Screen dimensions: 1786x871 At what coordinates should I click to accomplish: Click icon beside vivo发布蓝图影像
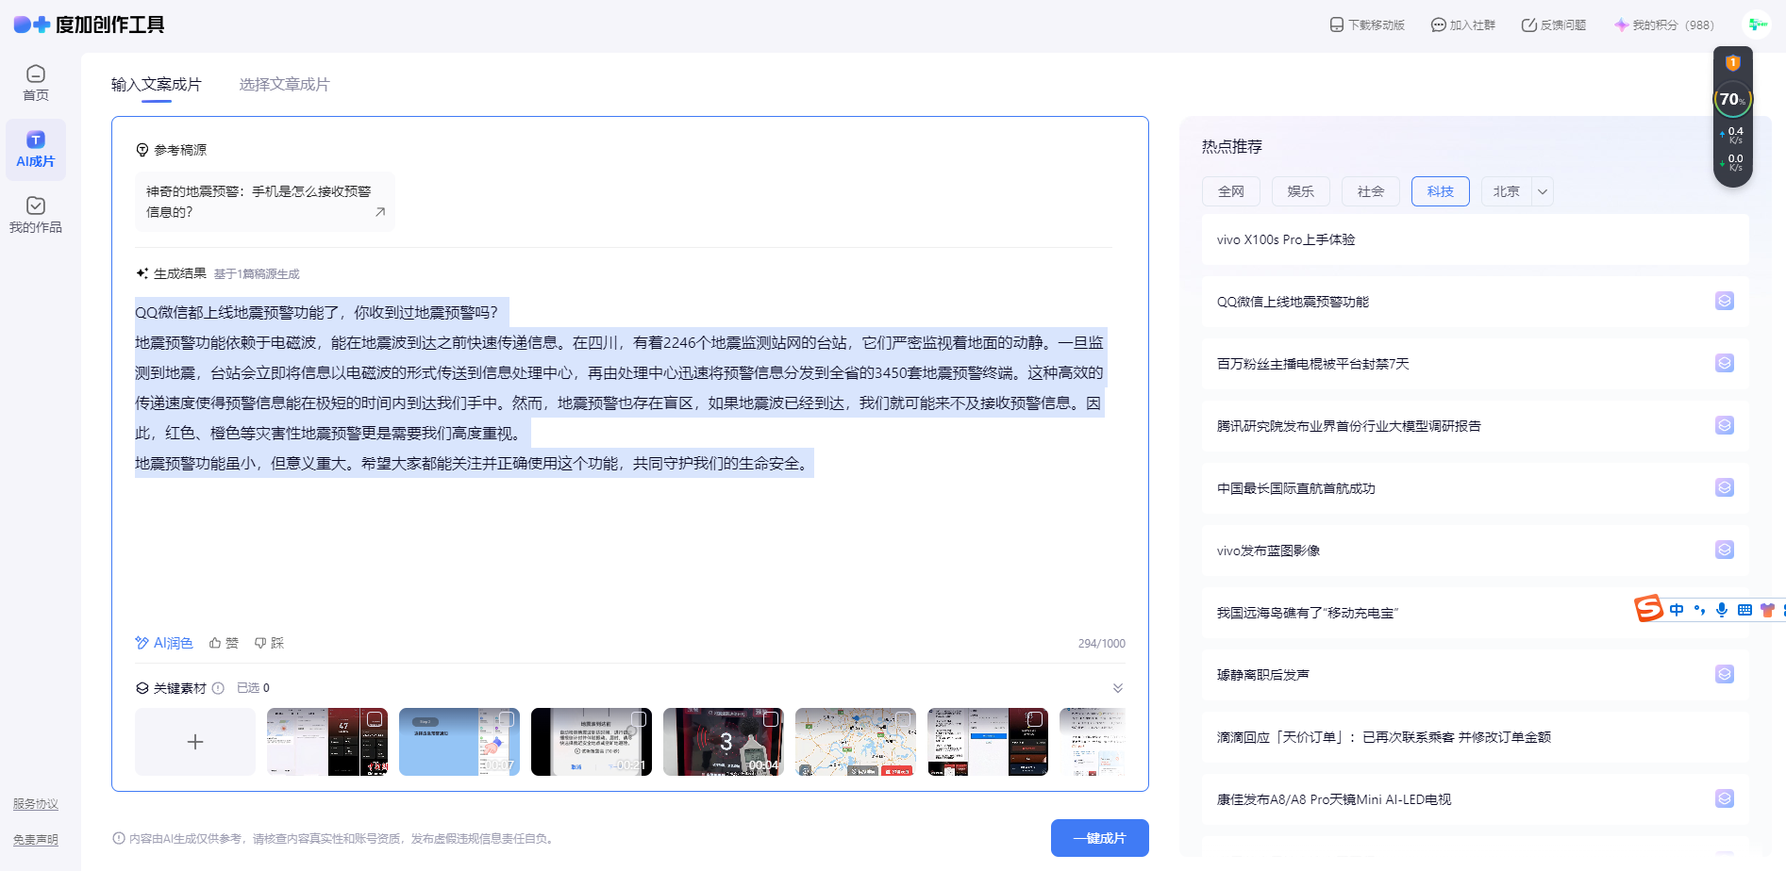tap(1725, 550)
